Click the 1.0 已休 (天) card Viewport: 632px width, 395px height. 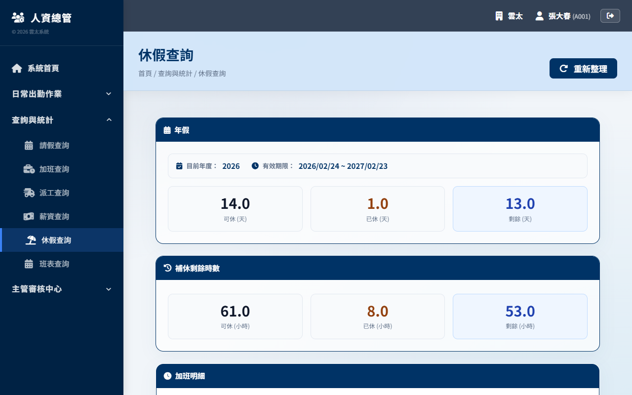378,209
